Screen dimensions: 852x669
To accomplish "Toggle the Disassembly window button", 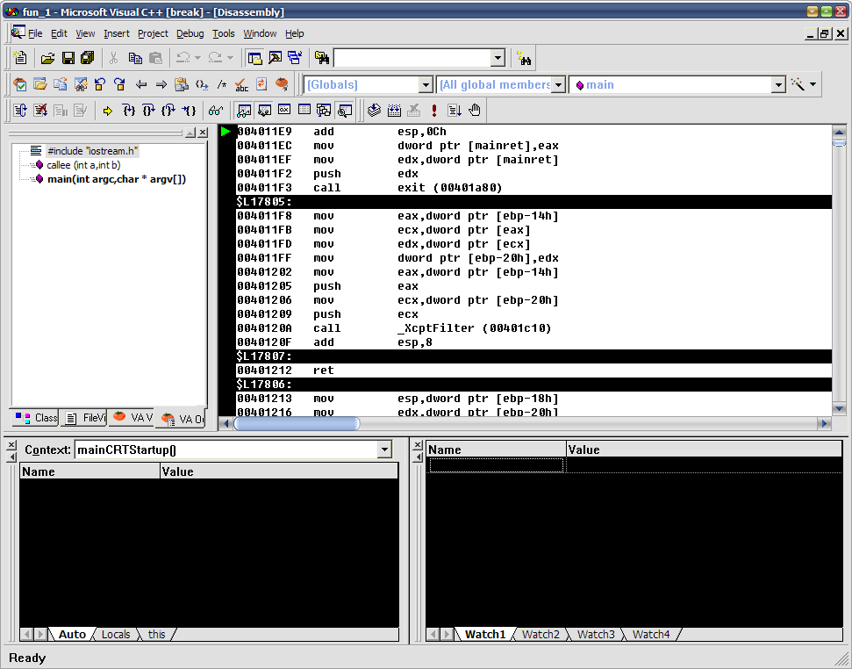I will [345, 111].
